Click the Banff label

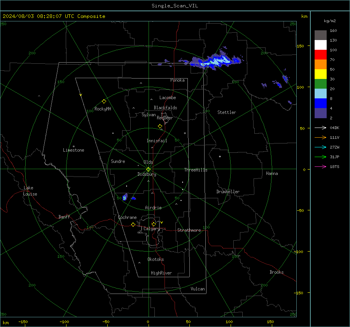tap(64, 217)
